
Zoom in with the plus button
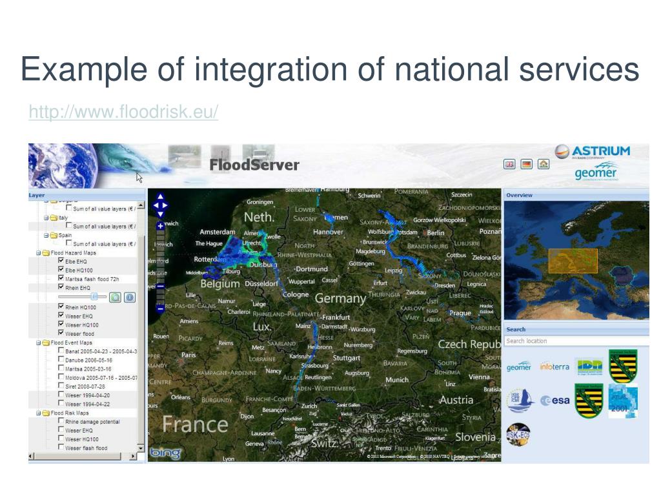(161, 226)
